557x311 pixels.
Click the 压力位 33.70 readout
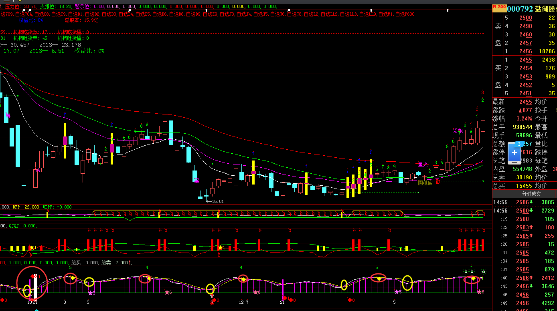[x=21, y=6]
